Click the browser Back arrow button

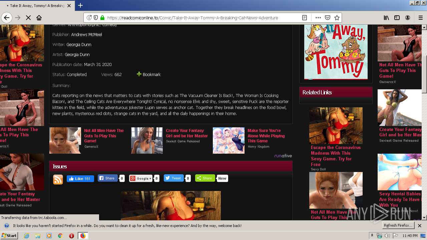(6, 18)
